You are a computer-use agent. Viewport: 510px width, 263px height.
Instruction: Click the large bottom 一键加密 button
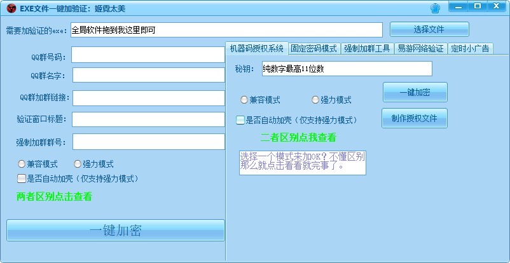[116, 230]
